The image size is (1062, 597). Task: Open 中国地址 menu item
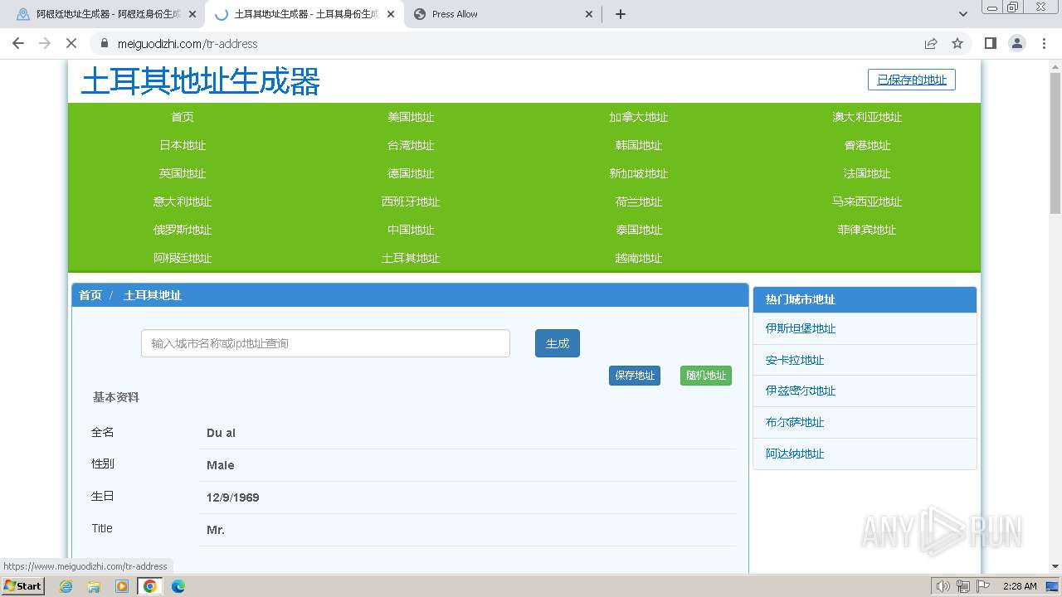click(411, 230)
